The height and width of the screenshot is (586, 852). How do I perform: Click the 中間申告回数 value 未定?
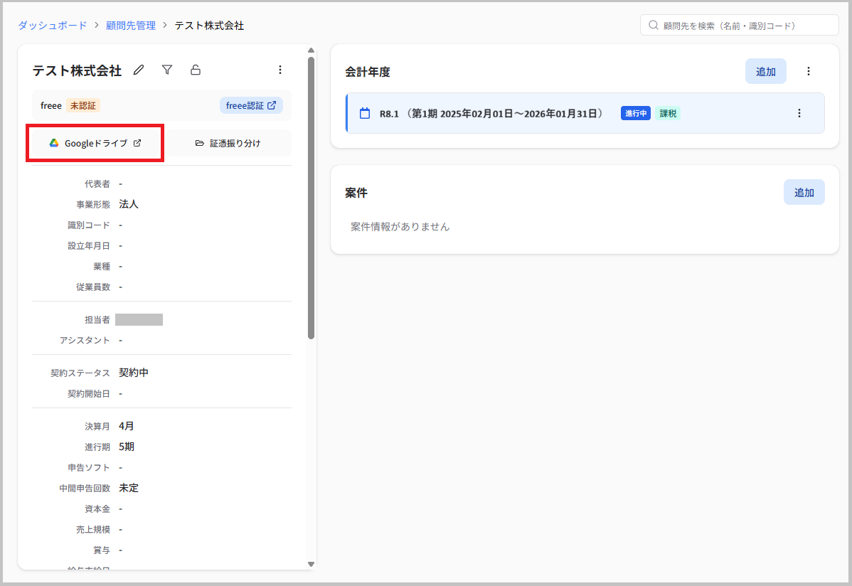[129, 488]
